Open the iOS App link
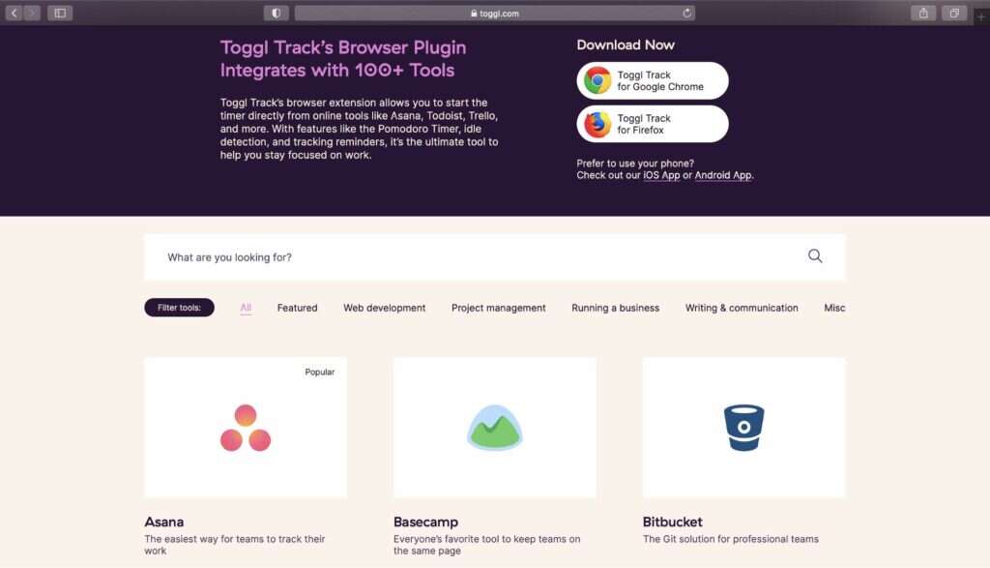This screenshot has width=990, height=568. 660,175
